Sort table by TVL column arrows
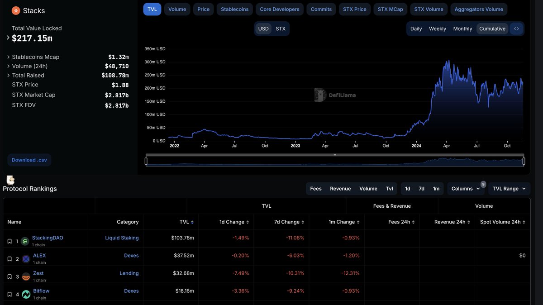Screen dimensions: 543x305 pos(192,222)
